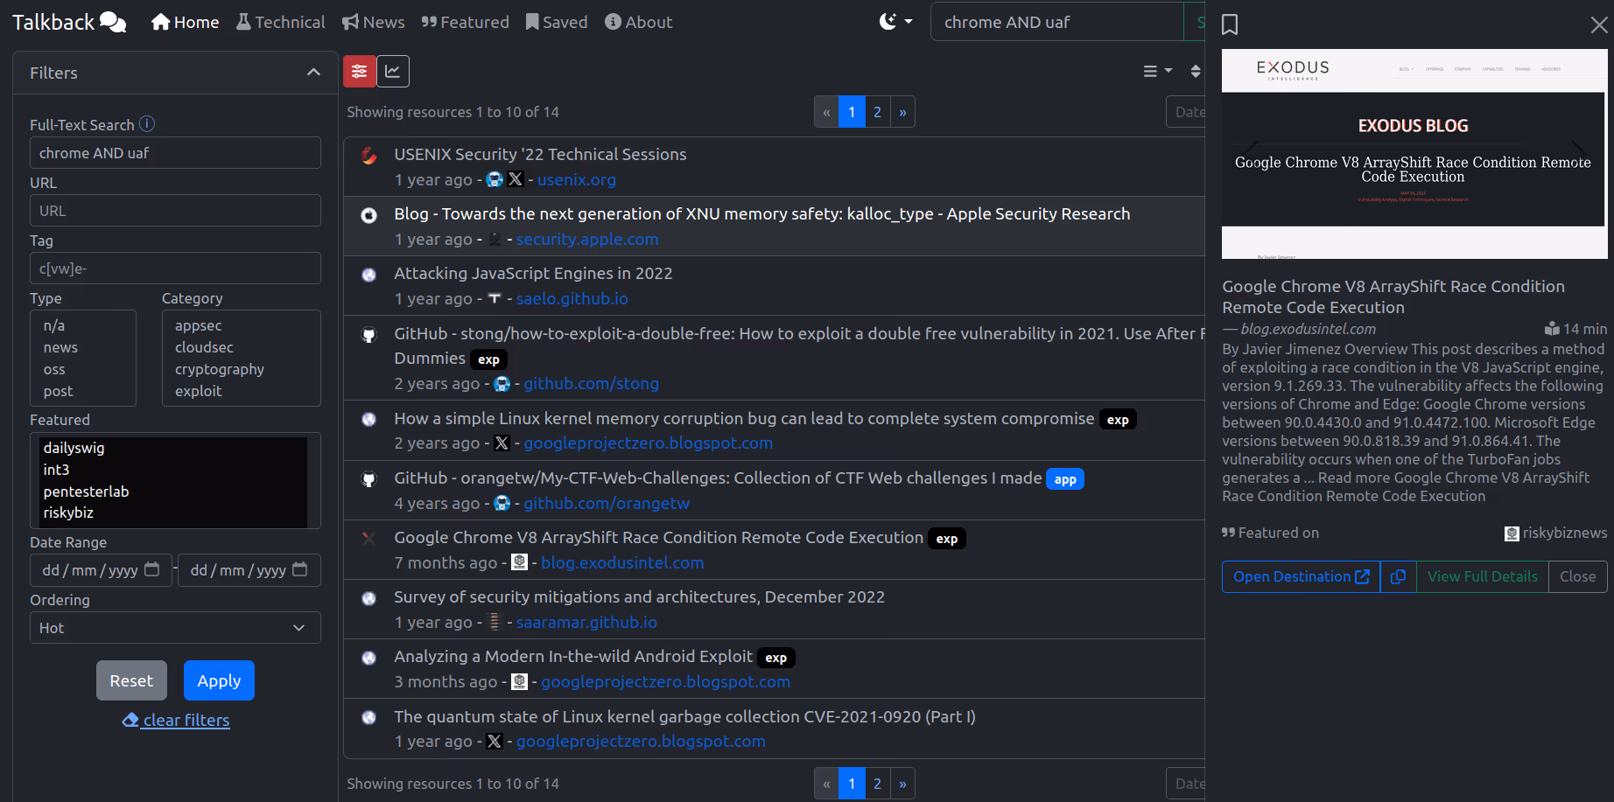The image size is (1614, 802).
Task: Click the sort order arrows icon
Action: [x=1196, y=72]
